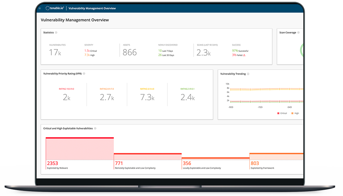Open the VPR rating 8.9-7.0 tile

click(x=107, y=95)
